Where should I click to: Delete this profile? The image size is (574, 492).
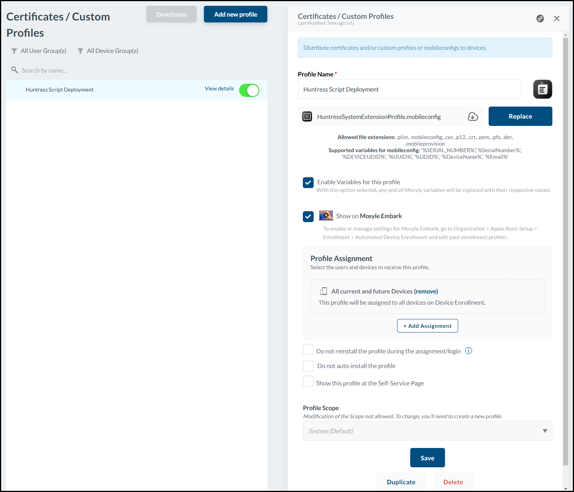pyautogui.click(x=453, y=482)
